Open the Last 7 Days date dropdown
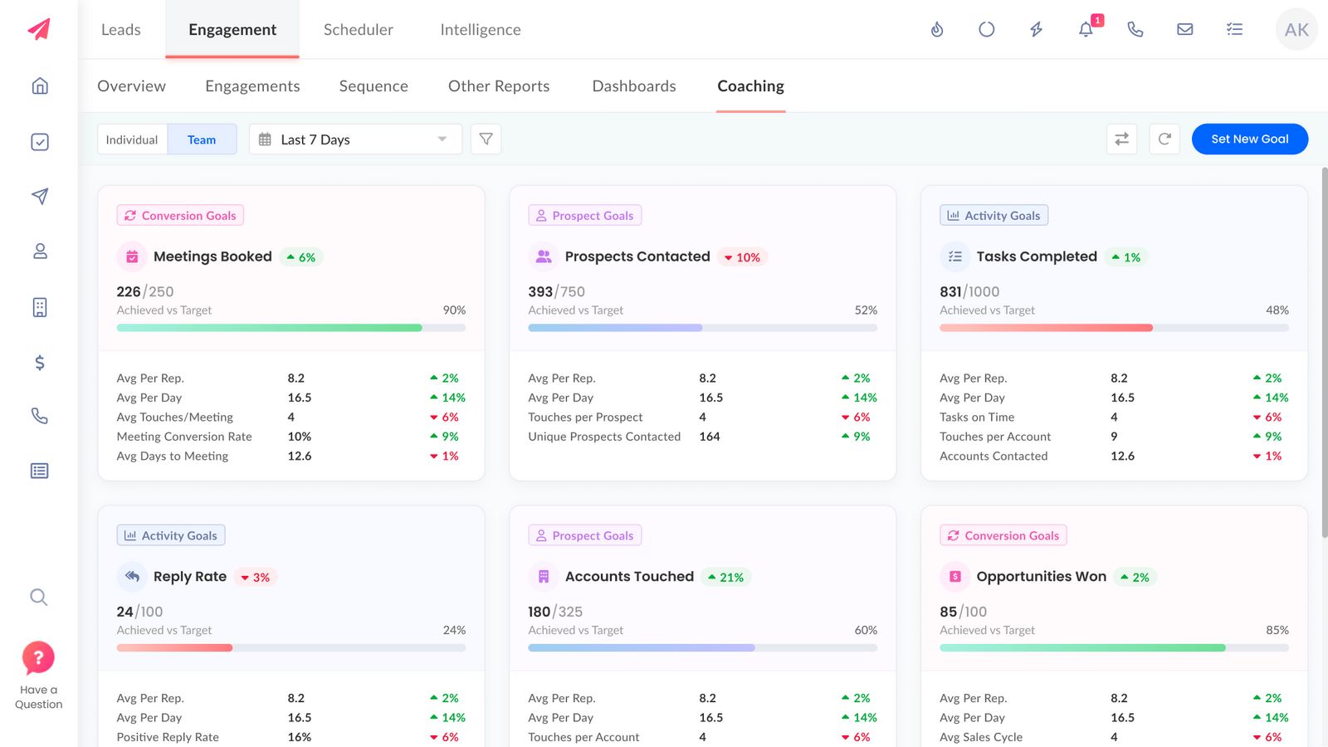The width and height of the screenshot is (1328, 747). pos(355,139)
